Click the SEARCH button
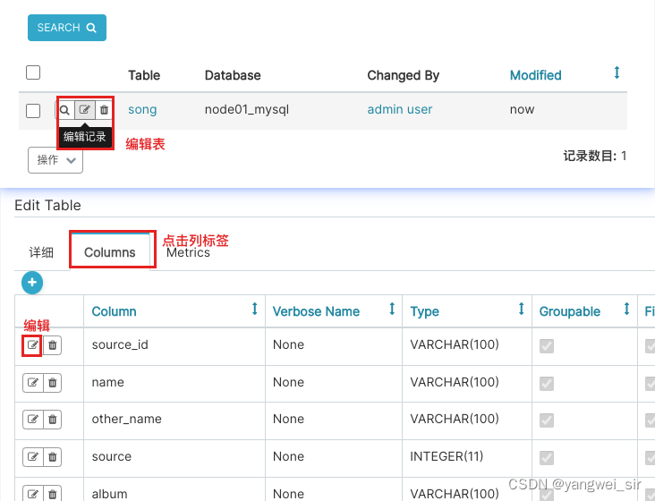This screenshot has height=501, width=655. tap(67, 28)
